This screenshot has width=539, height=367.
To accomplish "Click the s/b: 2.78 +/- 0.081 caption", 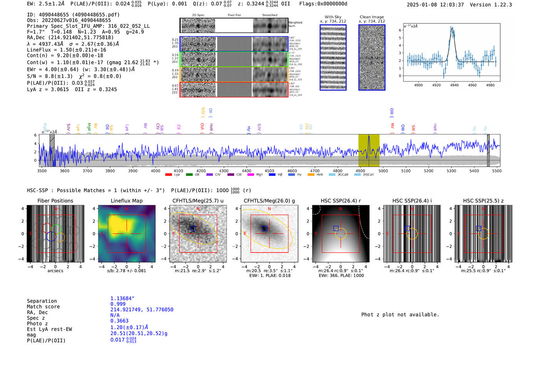I will click(x=127, y=271).
